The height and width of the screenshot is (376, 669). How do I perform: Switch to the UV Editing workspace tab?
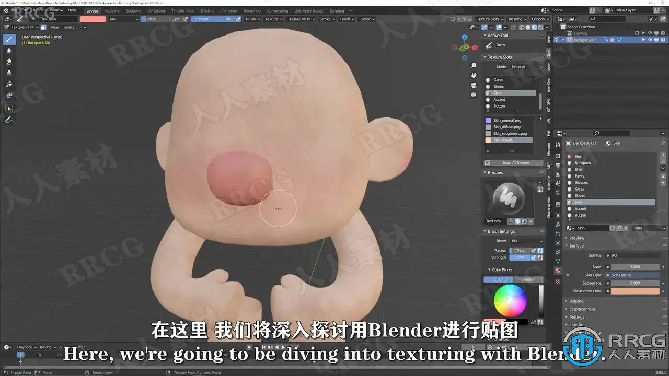click(156, 11)
